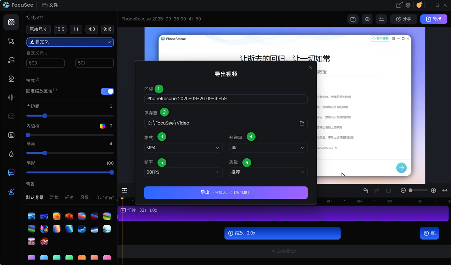Click the blue 导出 button in dialog
This screenshot has height=265, width=451.
(x=226, y=193)
